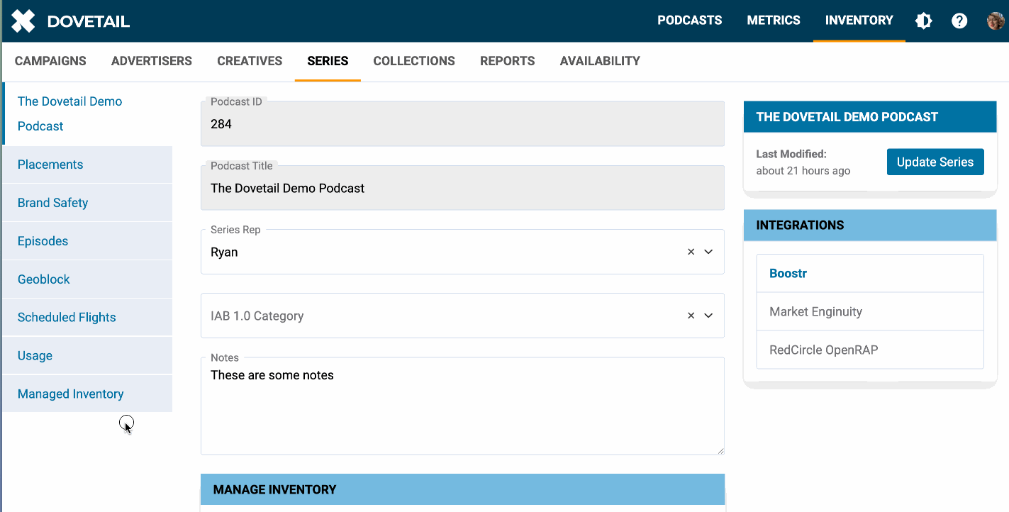Screen dimensions: 1009x512
Task: Click the Dovetail brand name text
Action: [89, 21]
